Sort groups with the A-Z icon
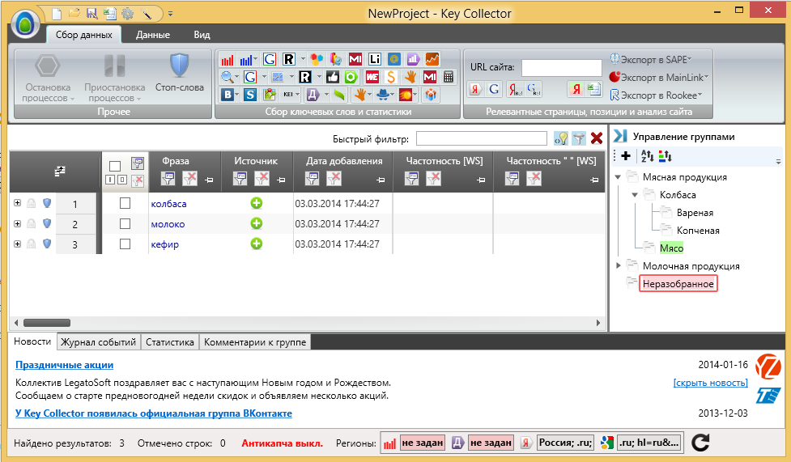The image size is (791, 462). pyautogui.click(x=646, y=156)
